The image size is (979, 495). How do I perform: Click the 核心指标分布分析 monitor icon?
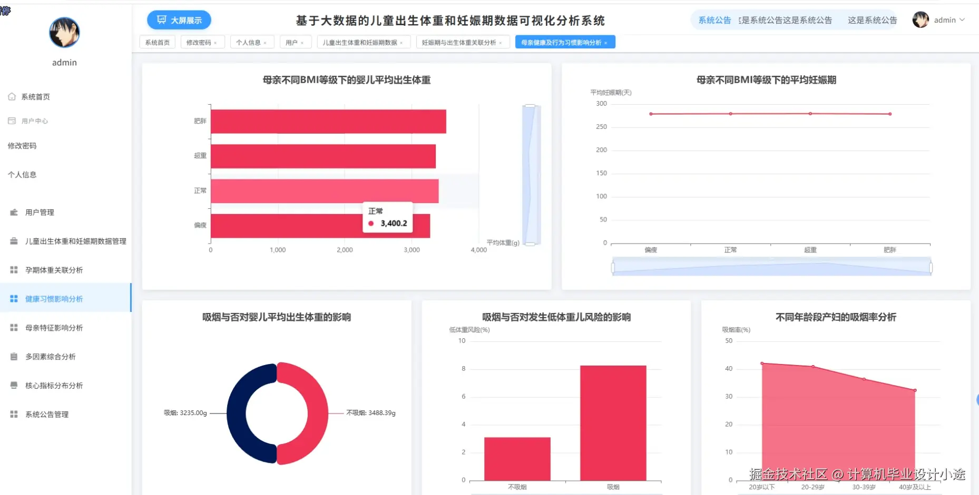[13, 385]
